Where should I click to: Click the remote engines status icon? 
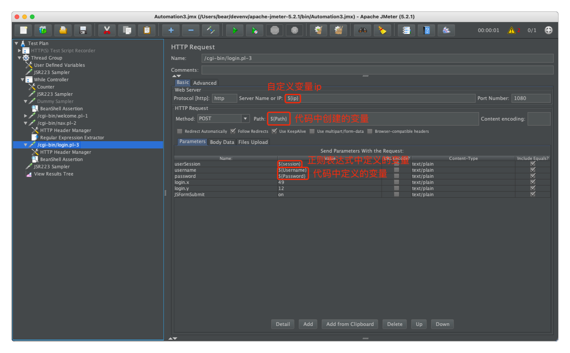coord(549,30)
